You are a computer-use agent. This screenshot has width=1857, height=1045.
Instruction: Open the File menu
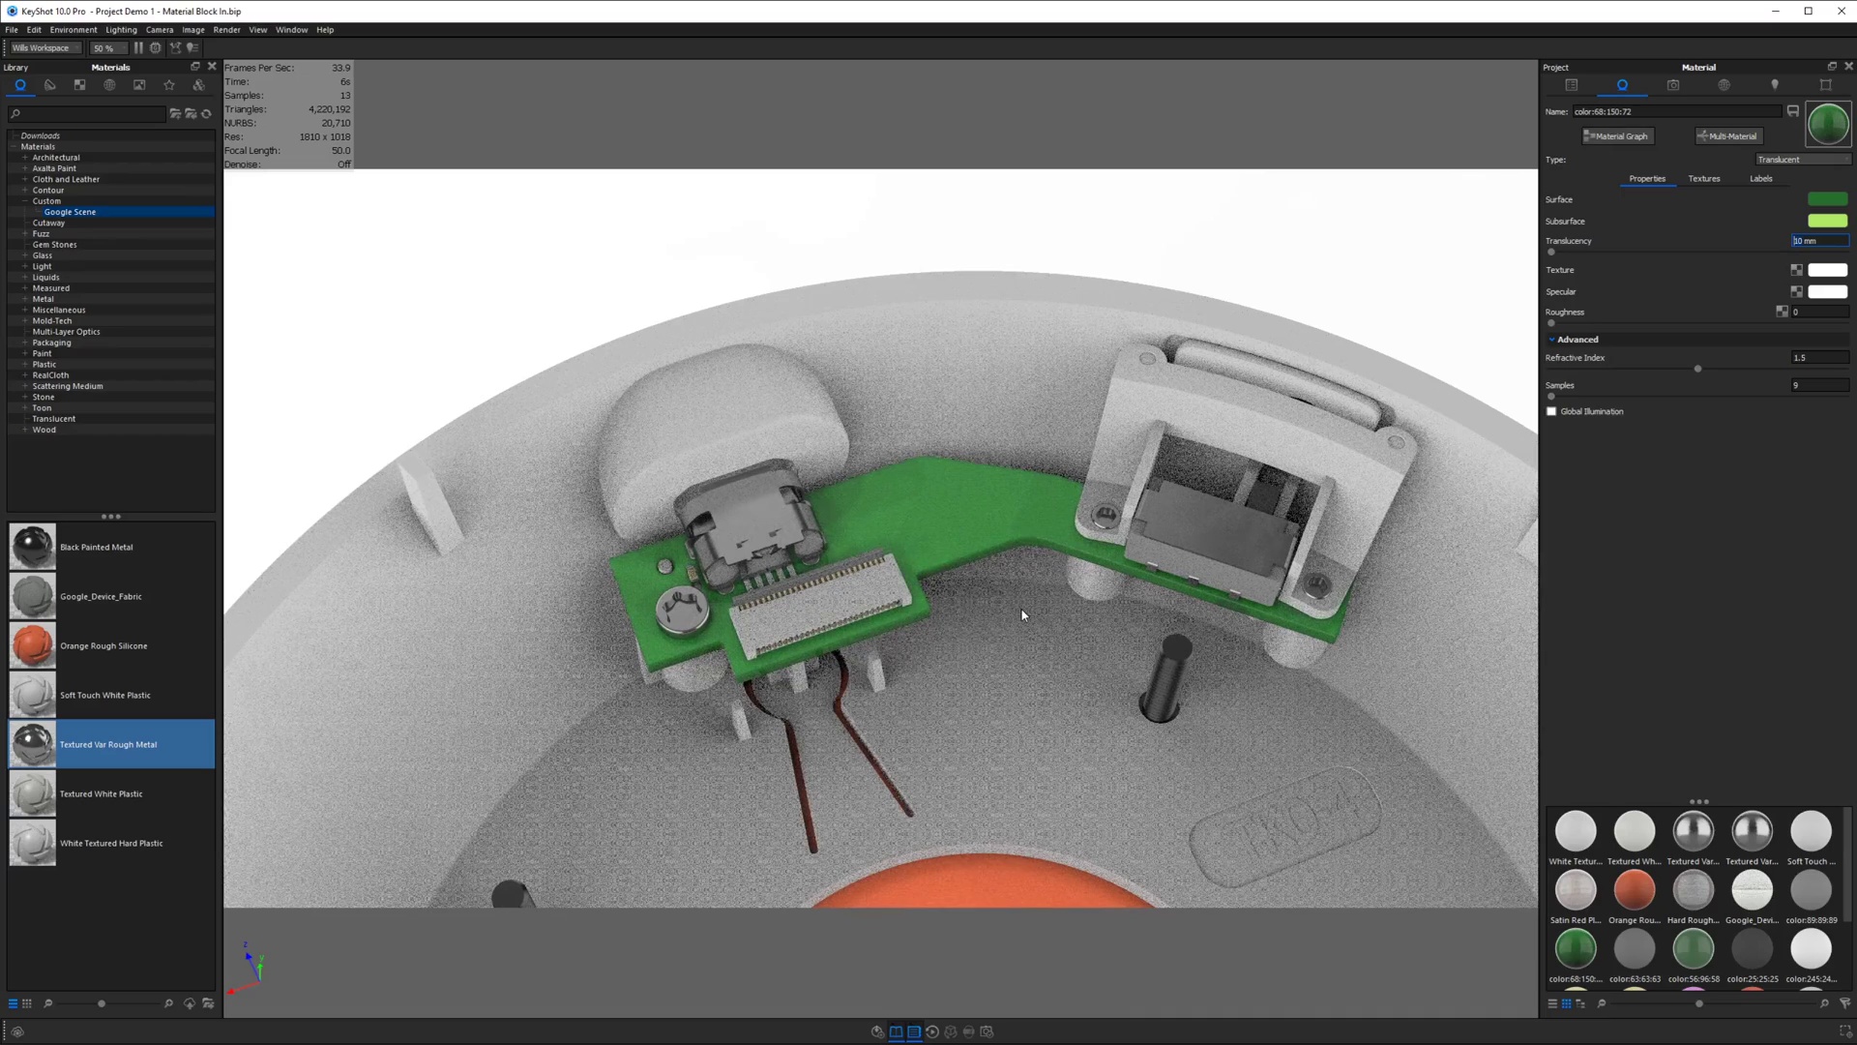(x=12, y=30)
